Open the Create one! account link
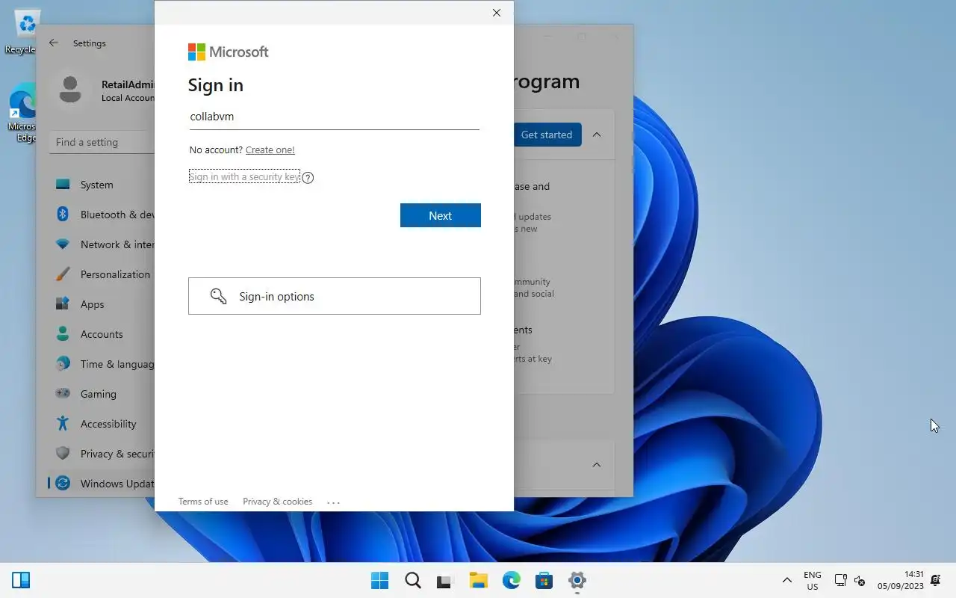Image resolution: width=956 pixels, height=598 pixels. coord(270,150)
